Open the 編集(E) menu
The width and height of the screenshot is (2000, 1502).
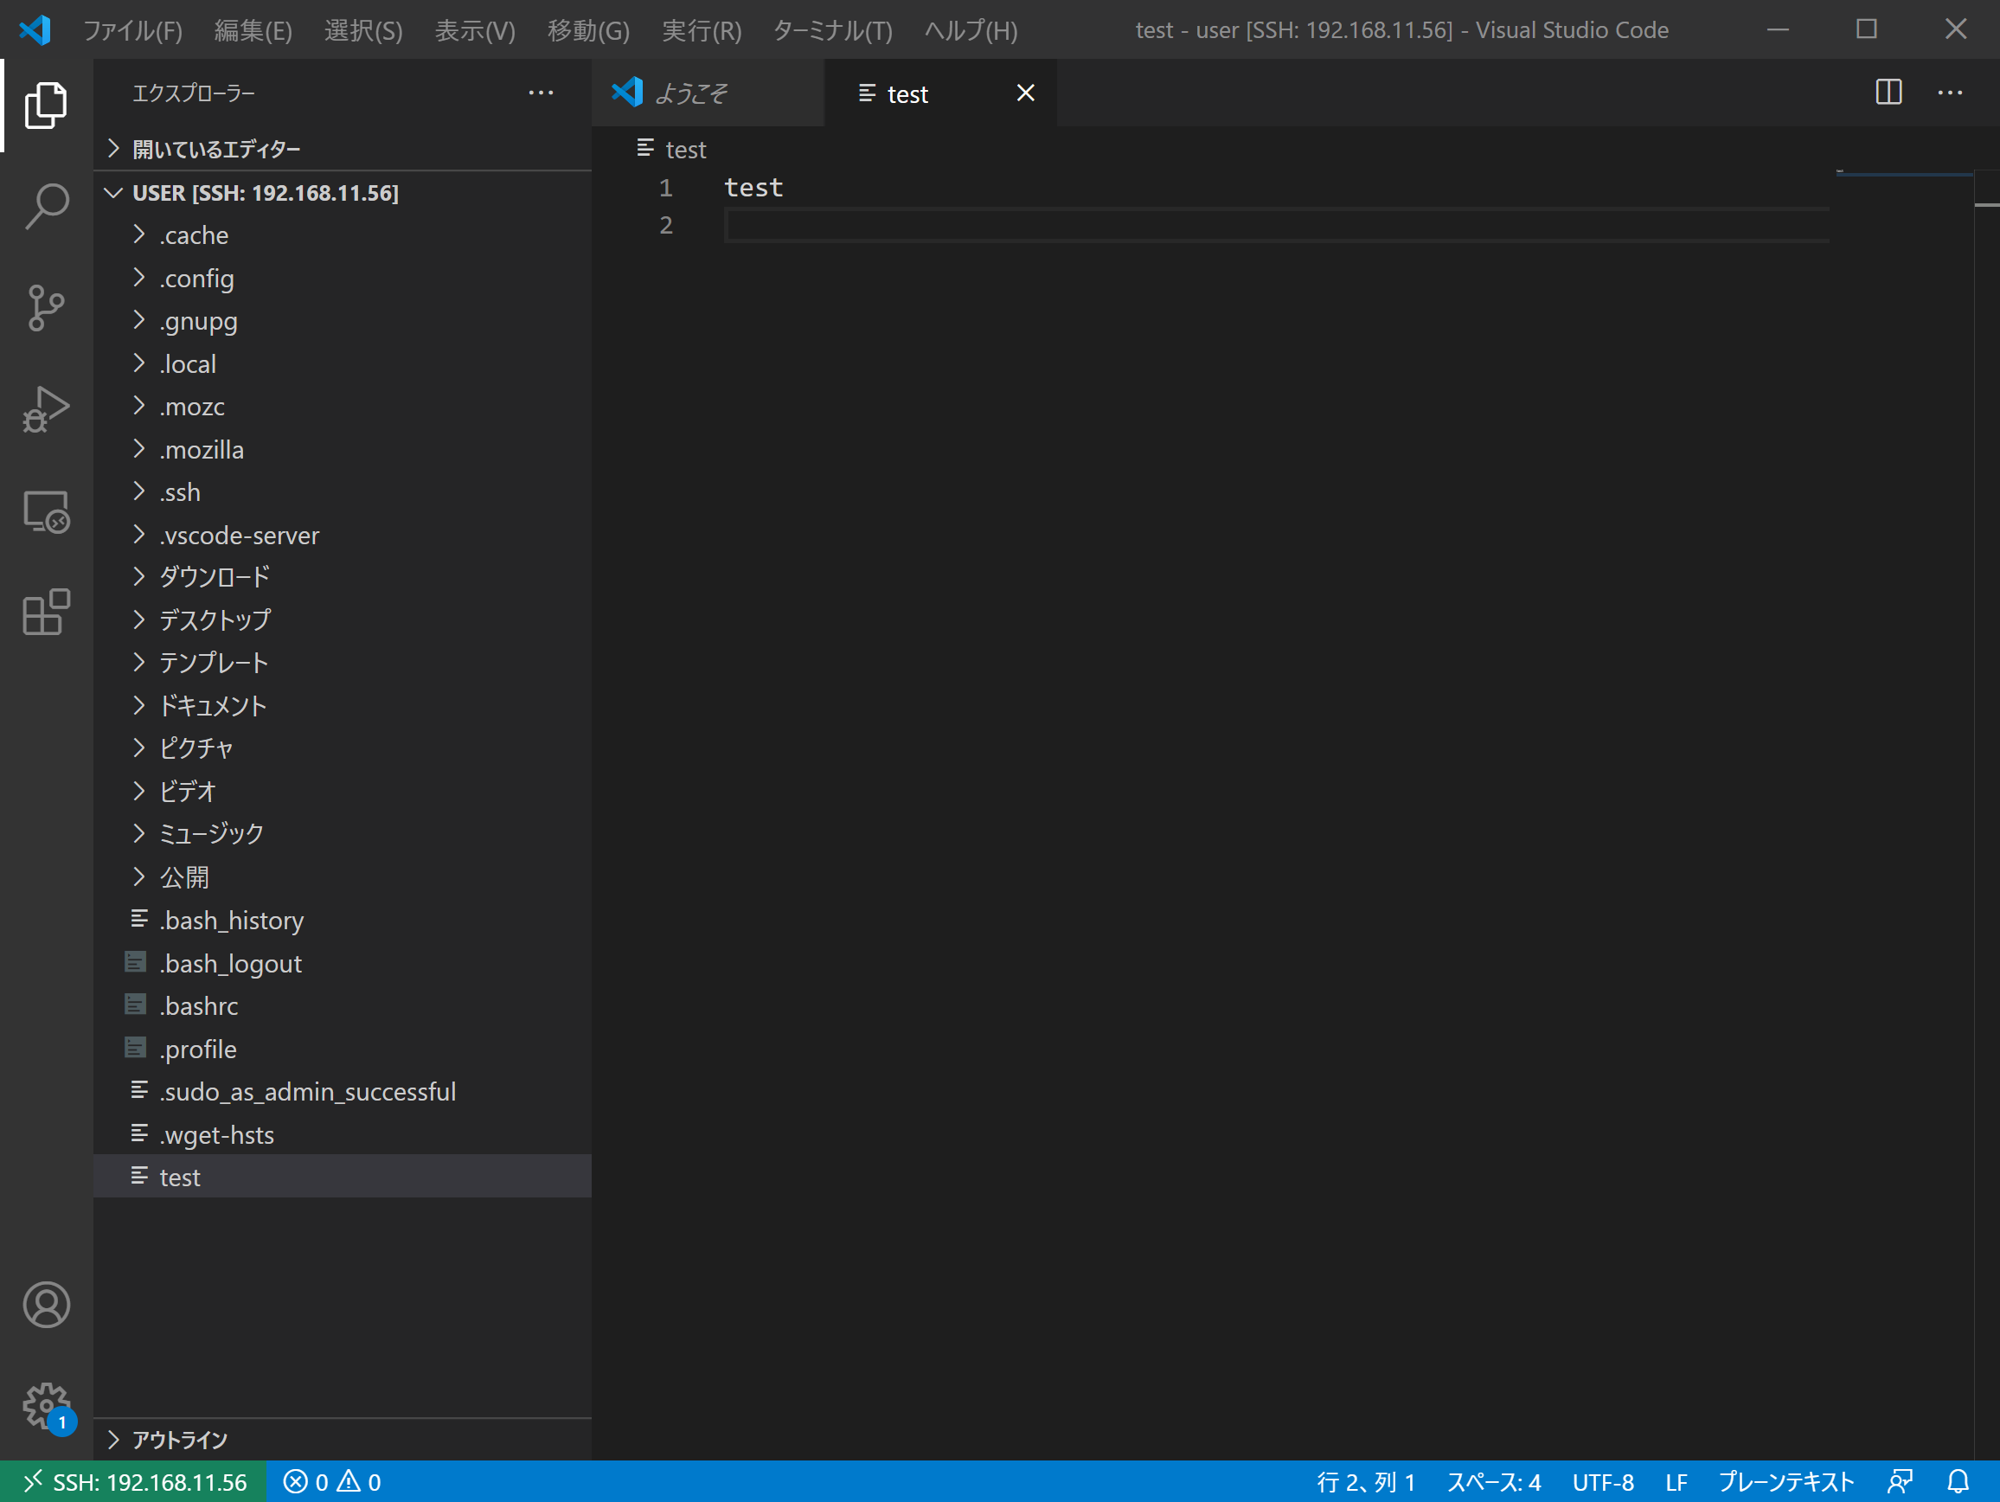(253, 31)
